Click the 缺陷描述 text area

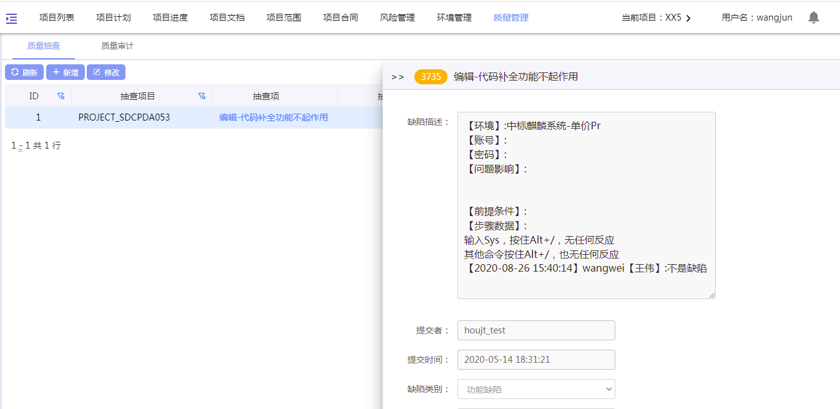tap(586, 205)
